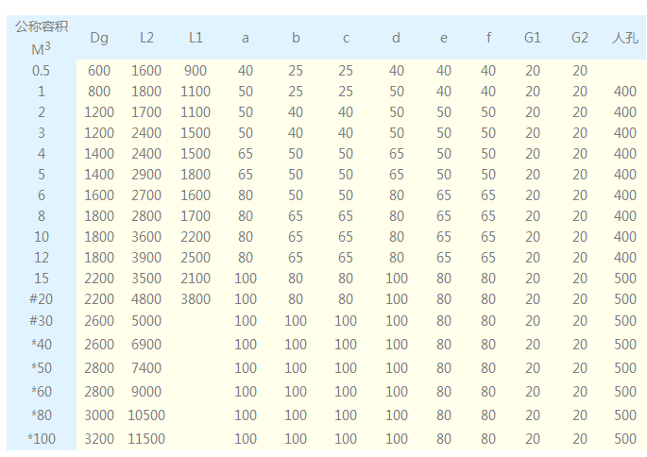Select the L2 value 9000
The height and width of the screenshot is (457, 647).
pos(146,392)
